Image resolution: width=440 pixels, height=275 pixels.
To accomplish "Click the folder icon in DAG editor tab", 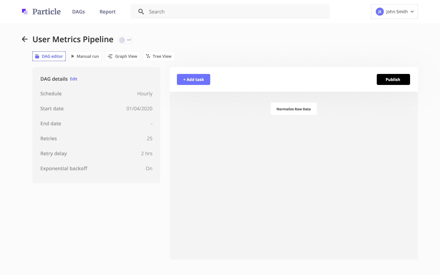I will pos(37,56).
